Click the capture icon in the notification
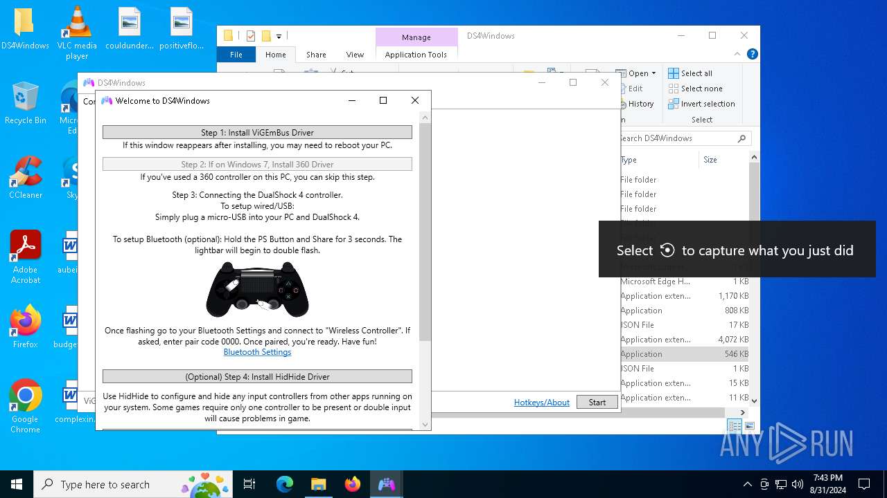 pyautogui.click(x=667, y=250)
